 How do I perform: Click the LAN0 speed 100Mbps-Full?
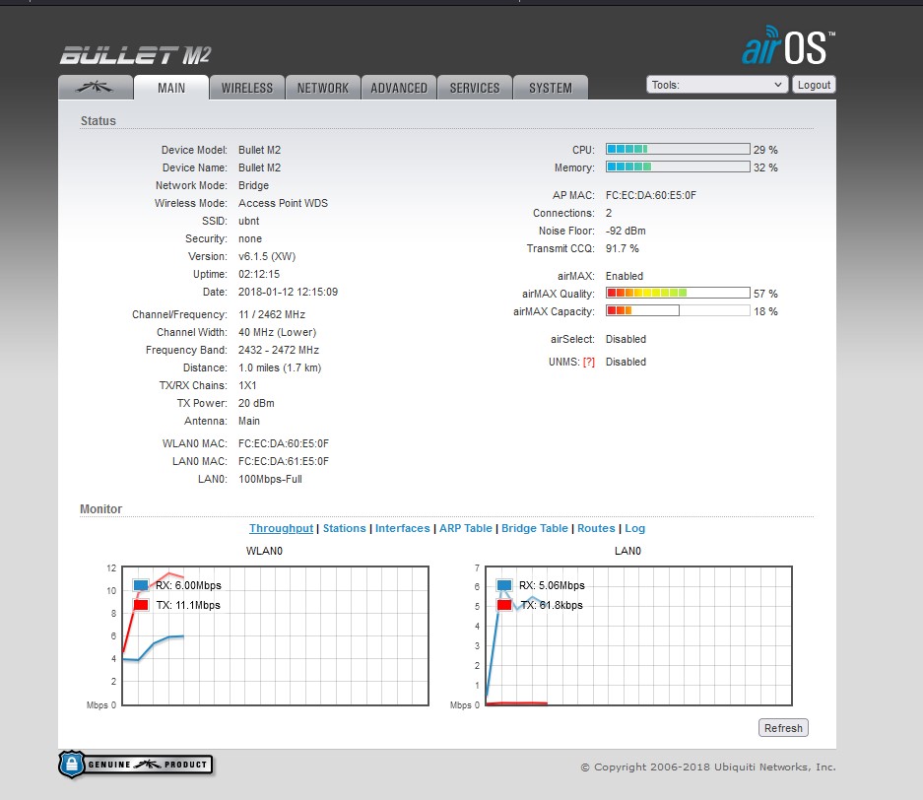pos(270,479)
